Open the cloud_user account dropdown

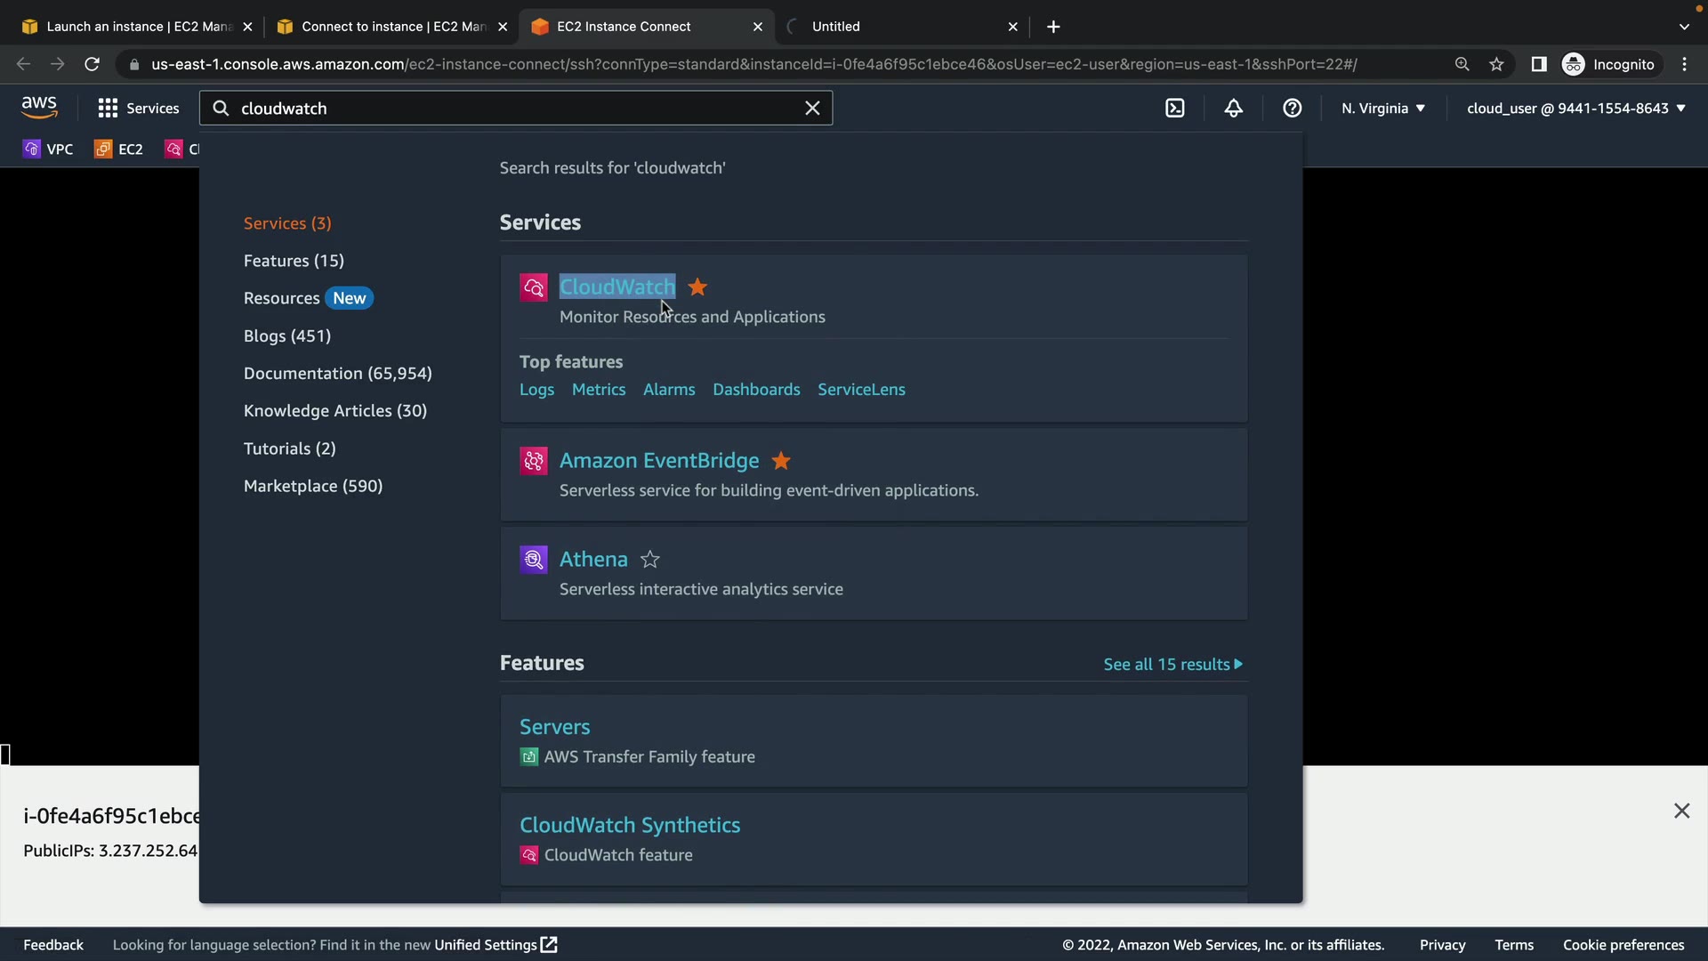pyautogui.click(x=1575, y=109)
